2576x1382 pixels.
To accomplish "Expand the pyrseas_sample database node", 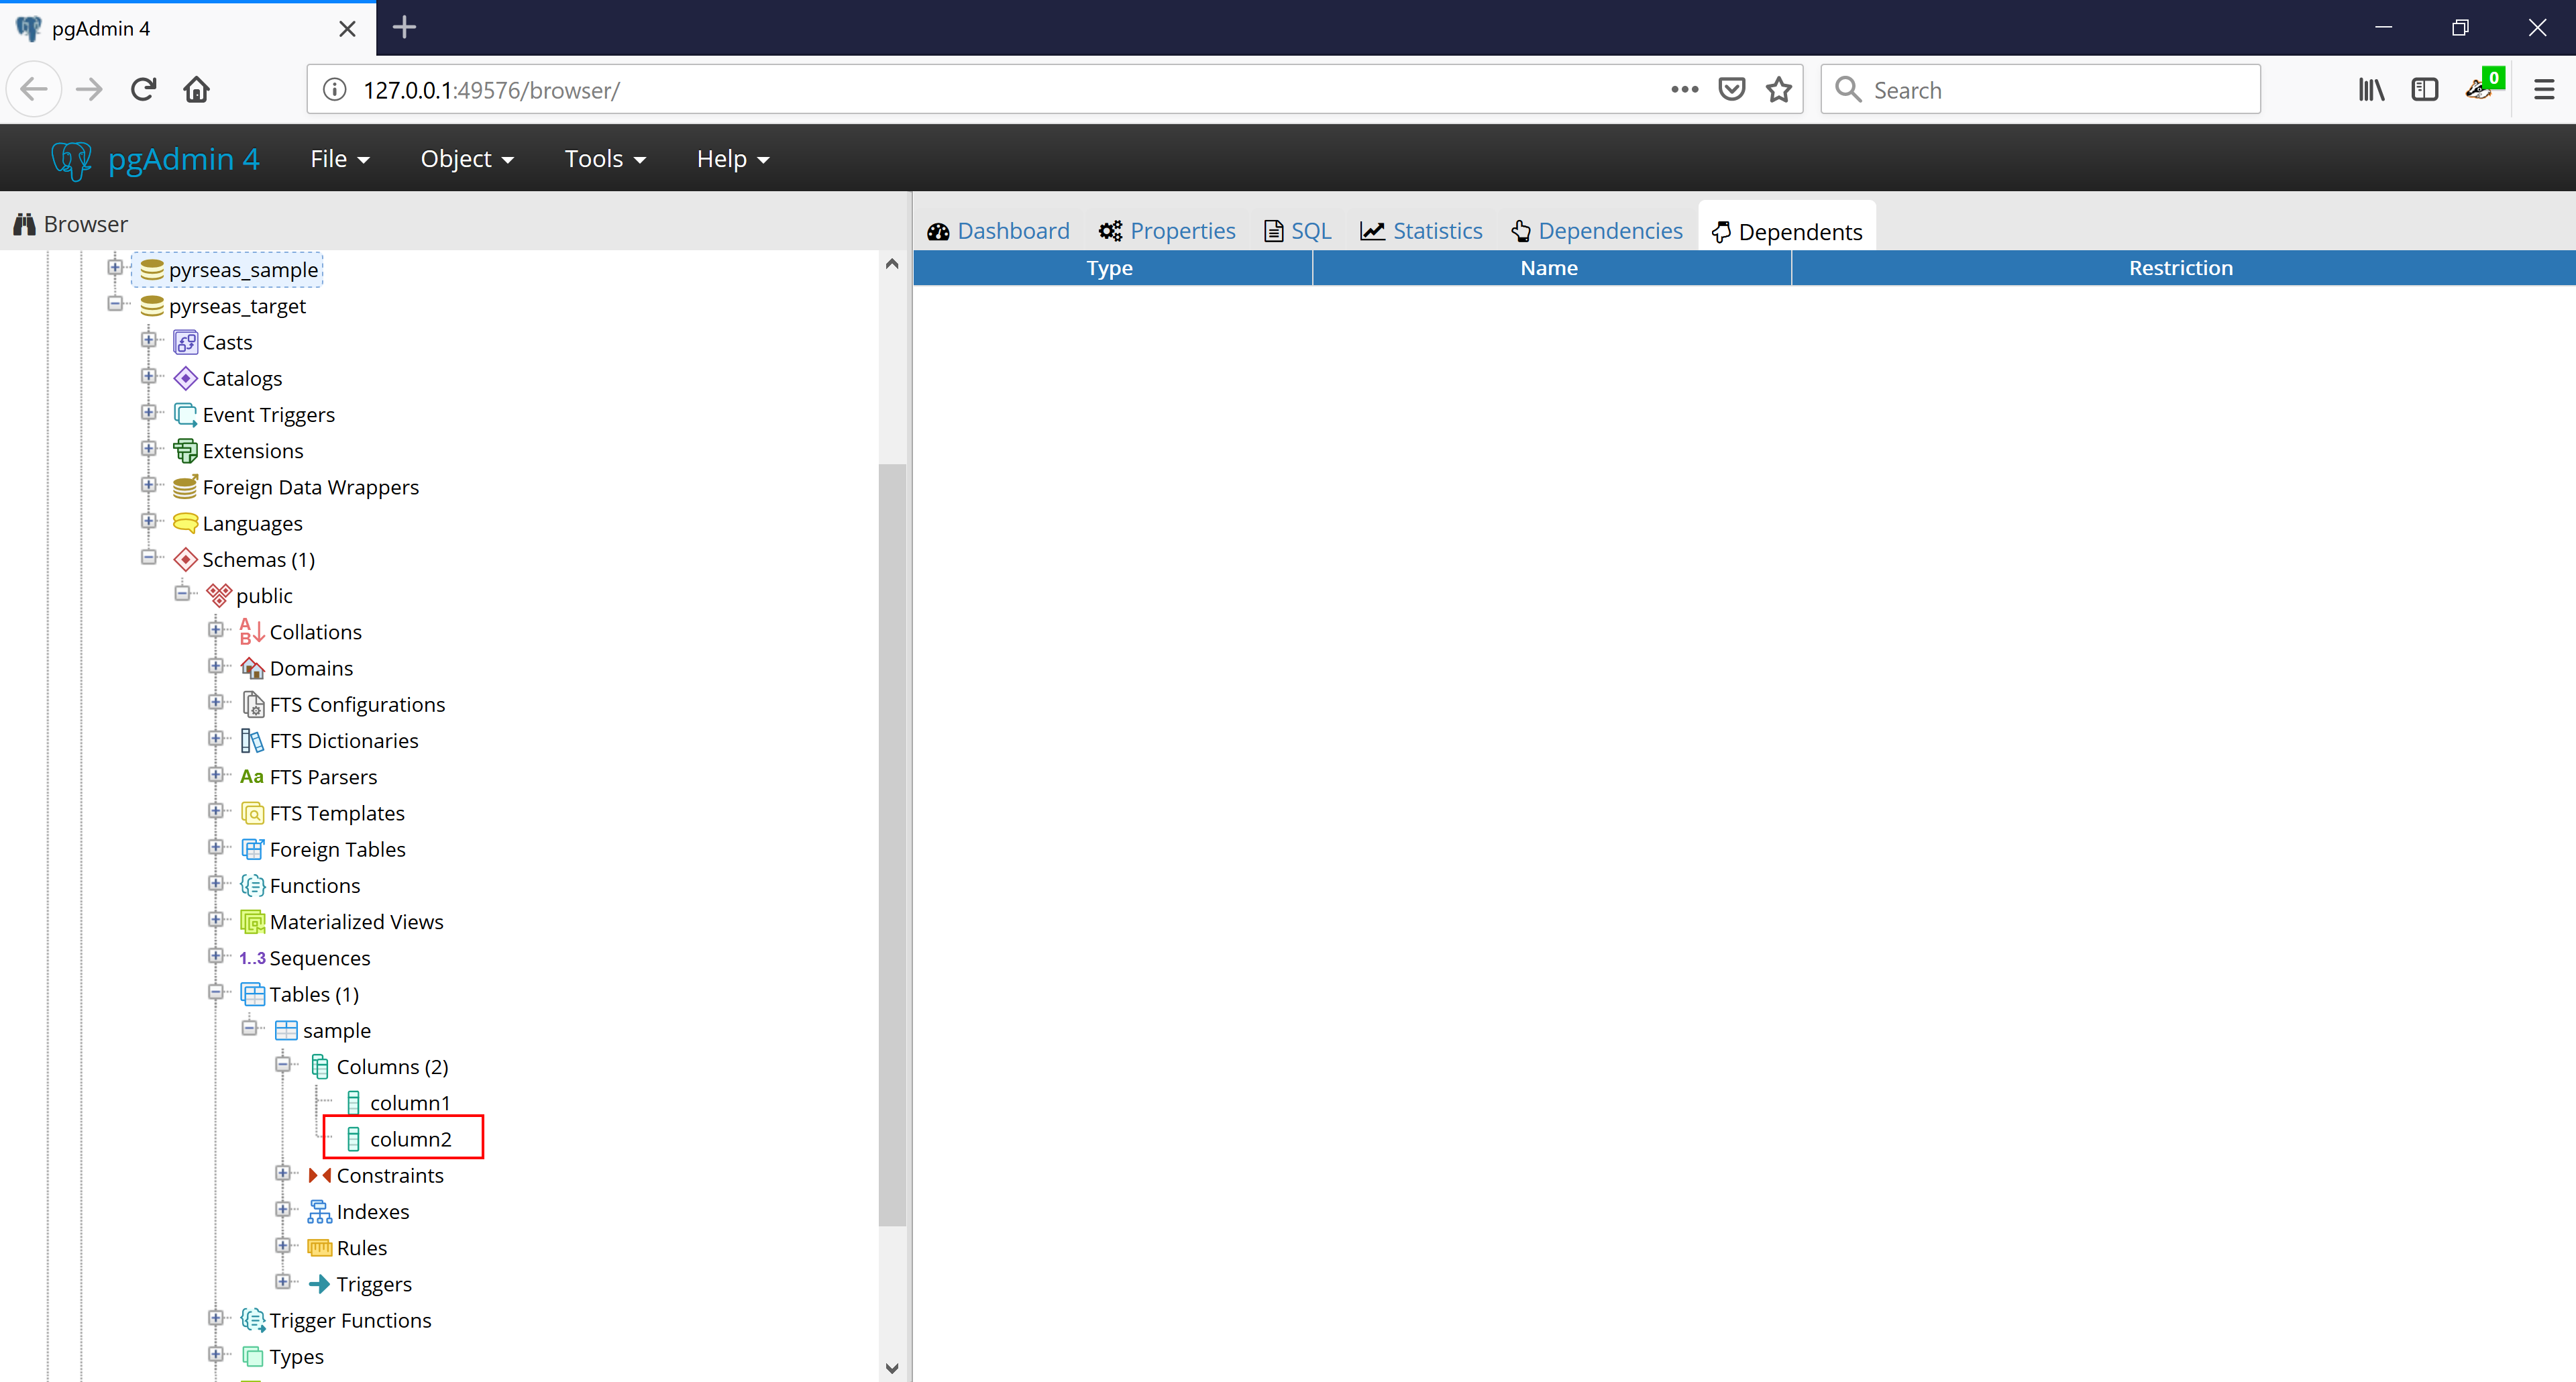I will [115, 267].
